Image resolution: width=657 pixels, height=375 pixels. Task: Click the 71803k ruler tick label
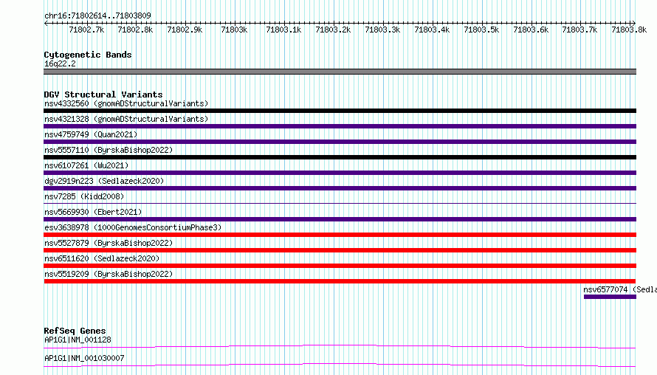click(x=234, y=30)
